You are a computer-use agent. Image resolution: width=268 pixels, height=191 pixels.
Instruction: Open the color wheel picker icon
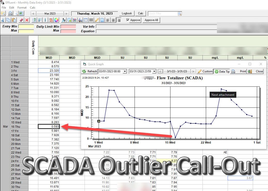pyautogui.click(x=56, y=20)
